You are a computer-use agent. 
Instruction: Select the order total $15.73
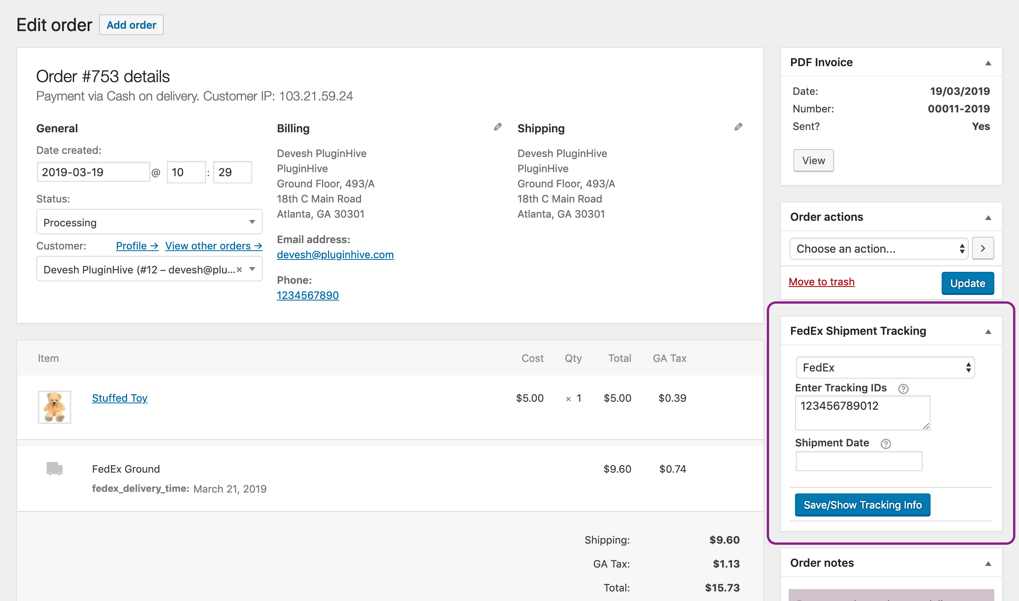point(722,587)
